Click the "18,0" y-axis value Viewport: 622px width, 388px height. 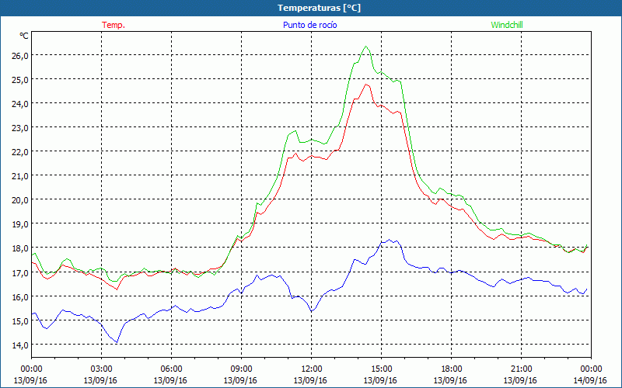(20, 248)
